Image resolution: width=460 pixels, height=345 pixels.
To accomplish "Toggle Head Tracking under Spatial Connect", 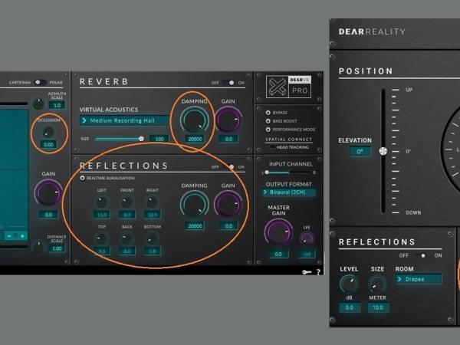I will pyautogui.click(x=272, y=147).
